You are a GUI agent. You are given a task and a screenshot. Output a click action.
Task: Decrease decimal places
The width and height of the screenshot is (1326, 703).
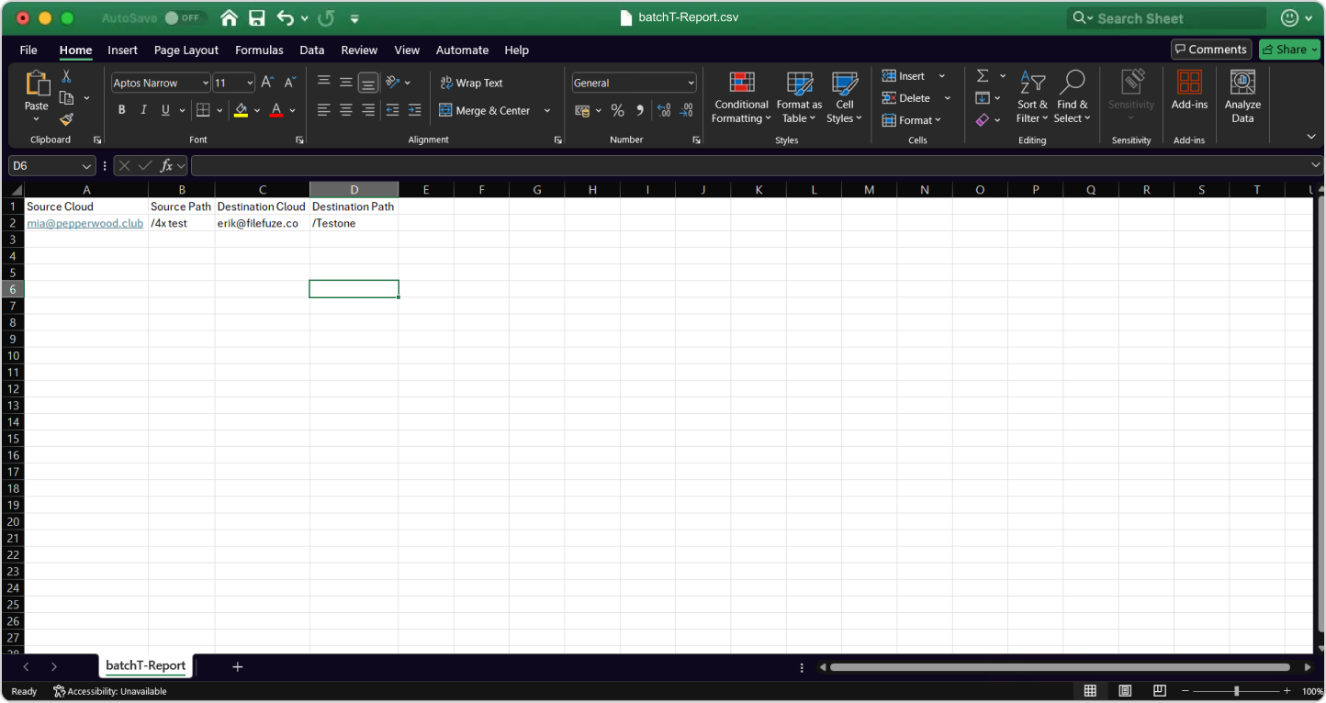tap(686, 110)
